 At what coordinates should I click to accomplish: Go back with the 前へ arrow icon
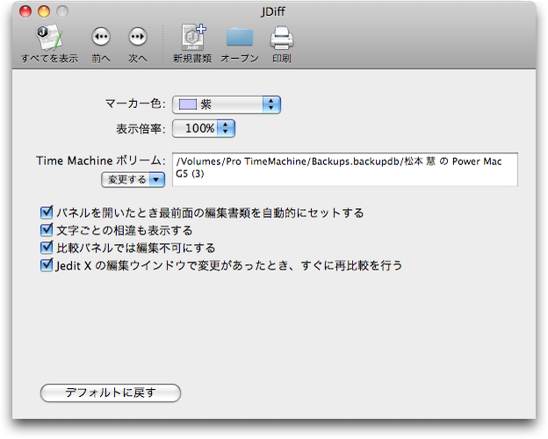tap(101, 37)
